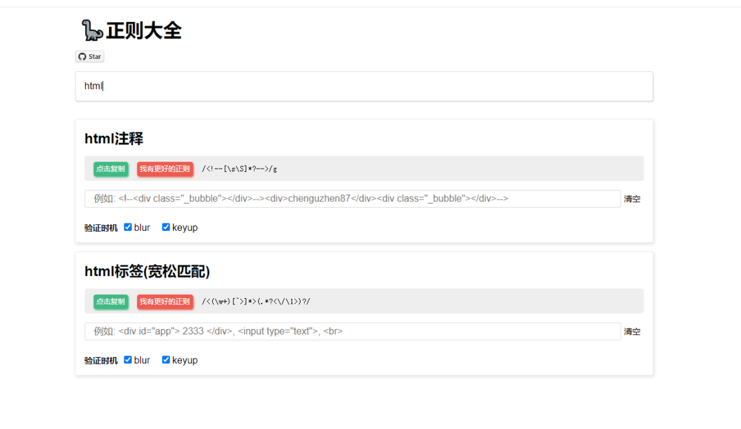
Task: Clear the html注释 input with 清空
Action: coord(632,199)
